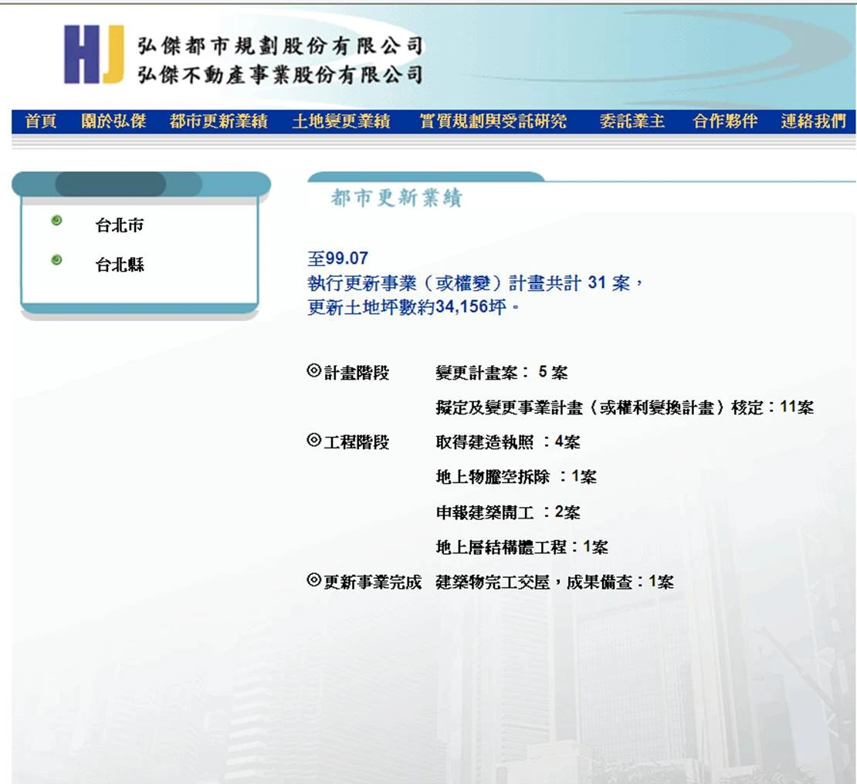The image size is (857, 784).
Task: Click the ◎ marker beside 工程階段
Action: (x=313, y=441)
